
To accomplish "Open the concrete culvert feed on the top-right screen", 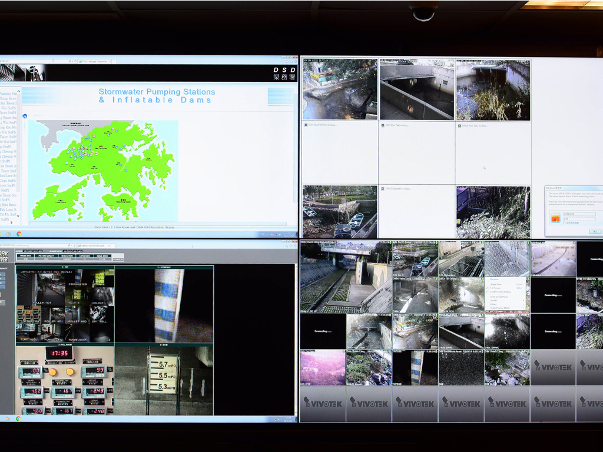I will coord(417,89).
